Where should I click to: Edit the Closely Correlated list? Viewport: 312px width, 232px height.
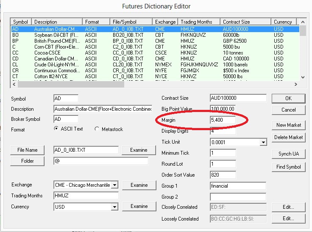coord(288,207)
